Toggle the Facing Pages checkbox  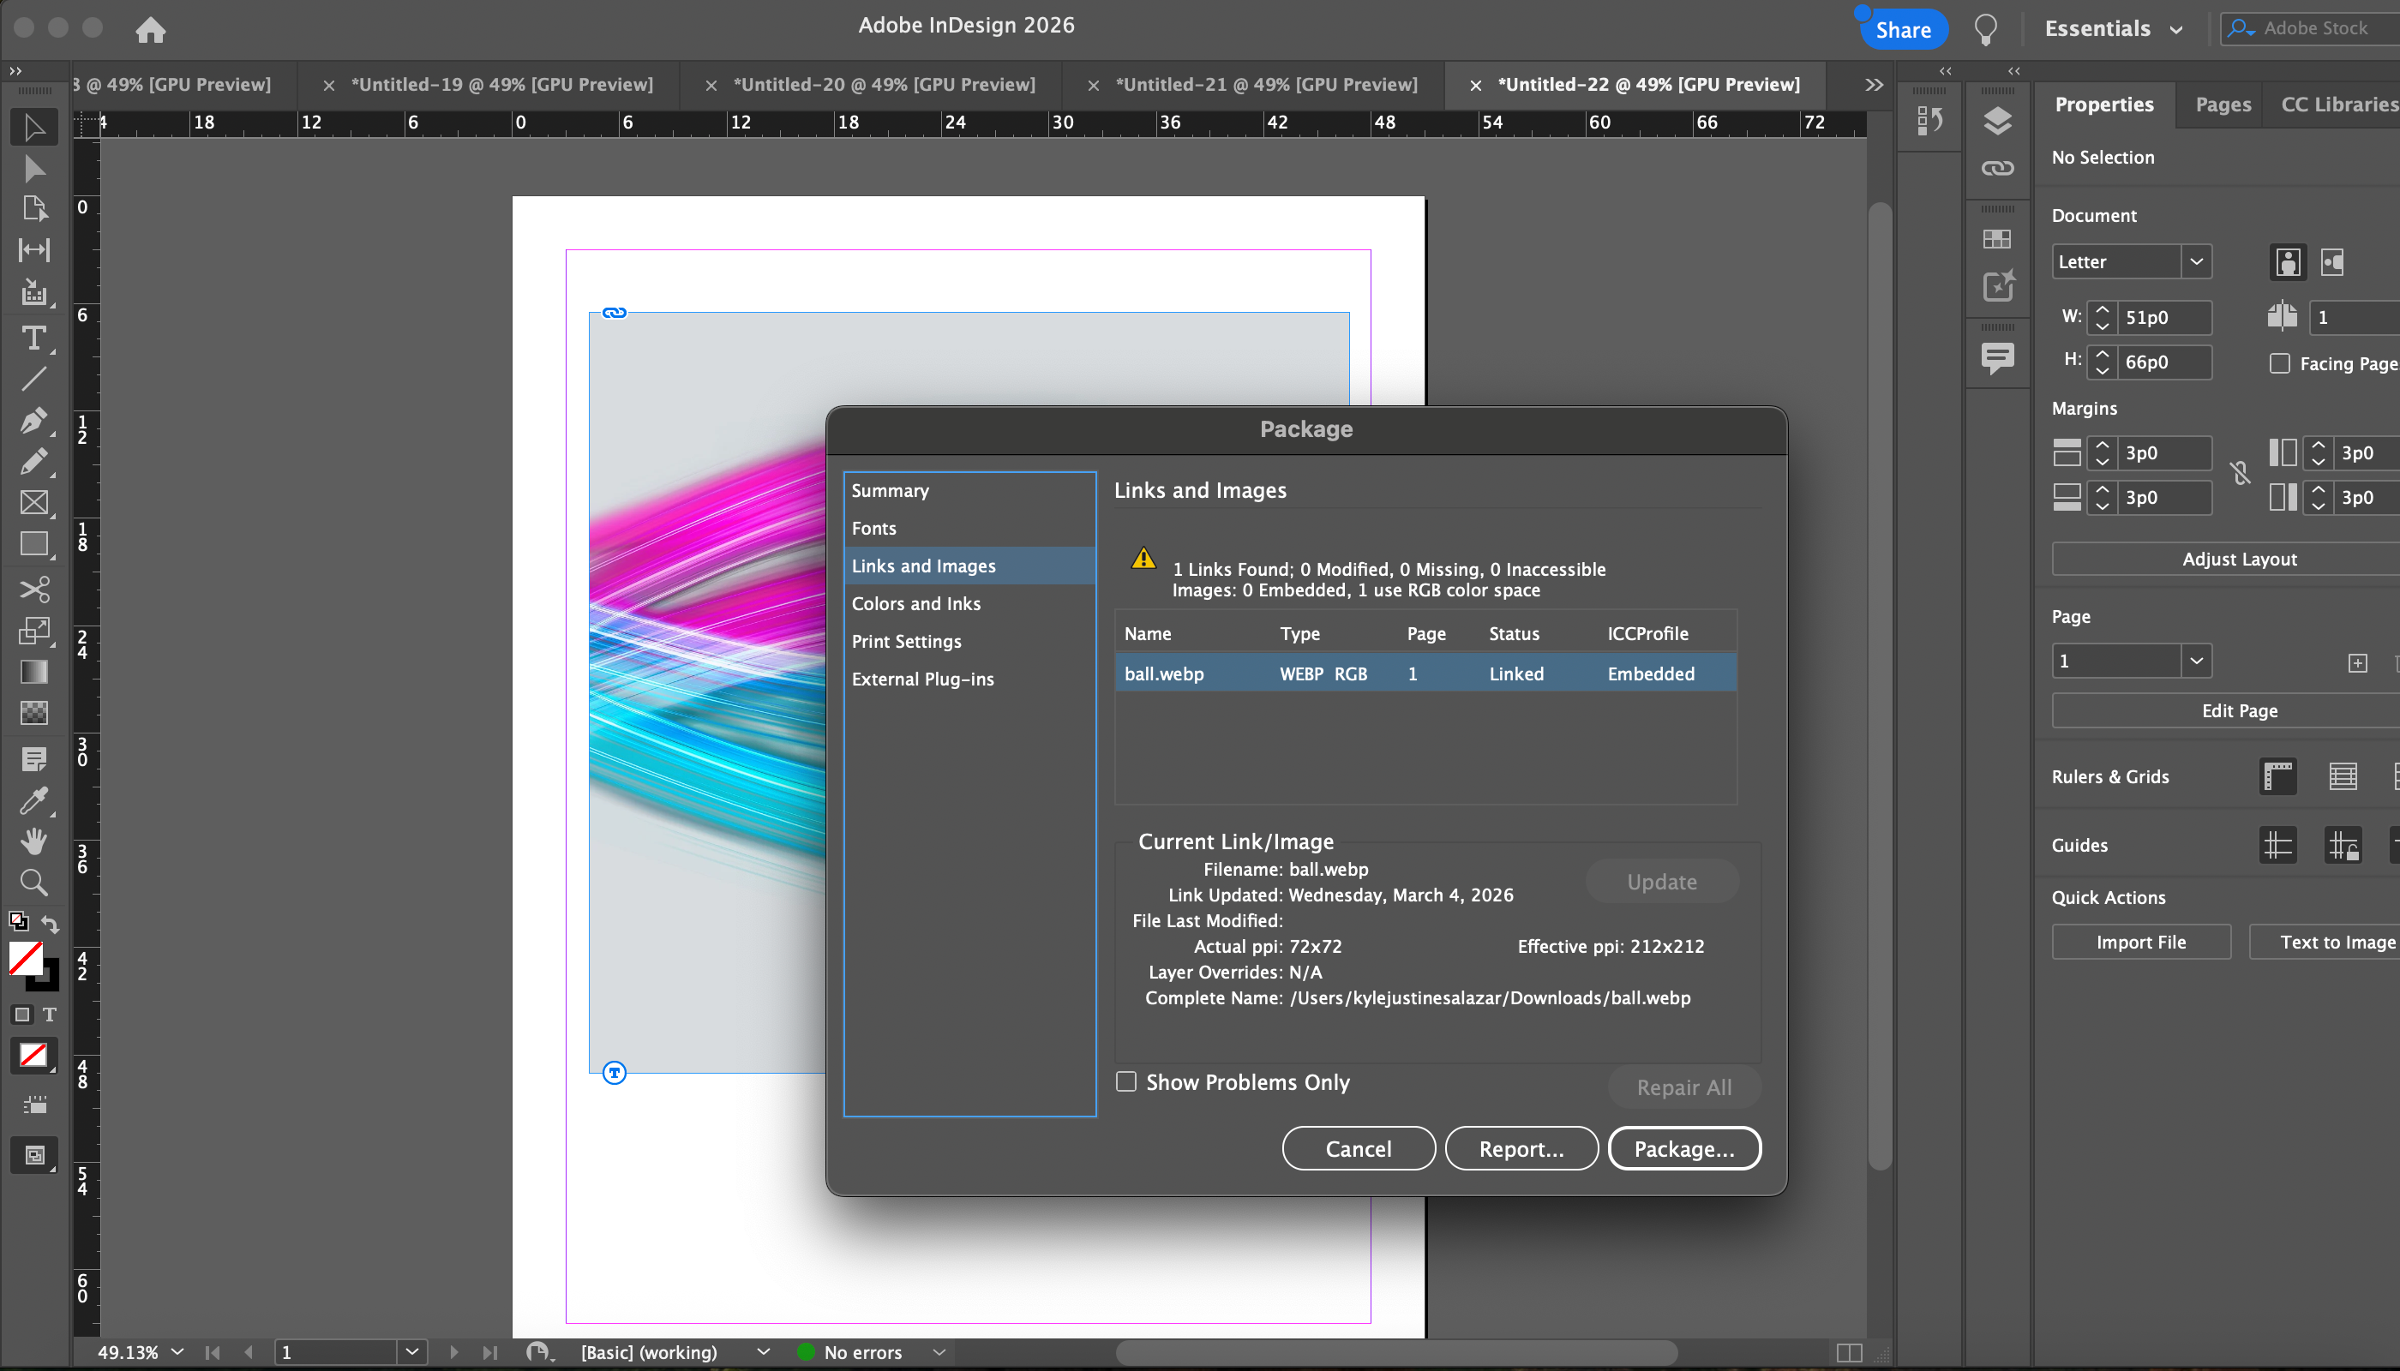point(2279,363)
